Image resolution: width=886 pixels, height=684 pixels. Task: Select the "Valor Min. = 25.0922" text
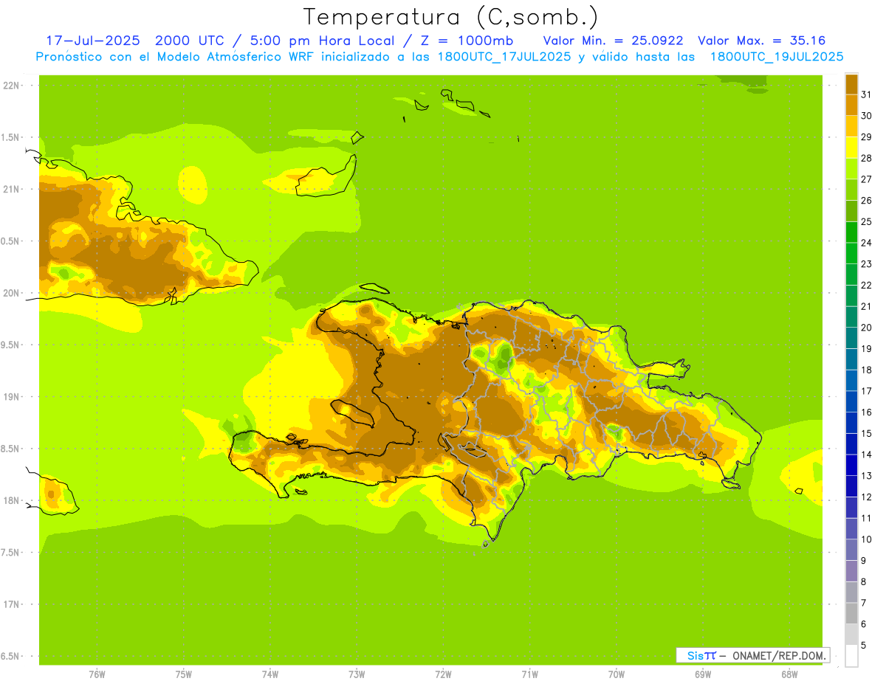click(x=613, y=41)
